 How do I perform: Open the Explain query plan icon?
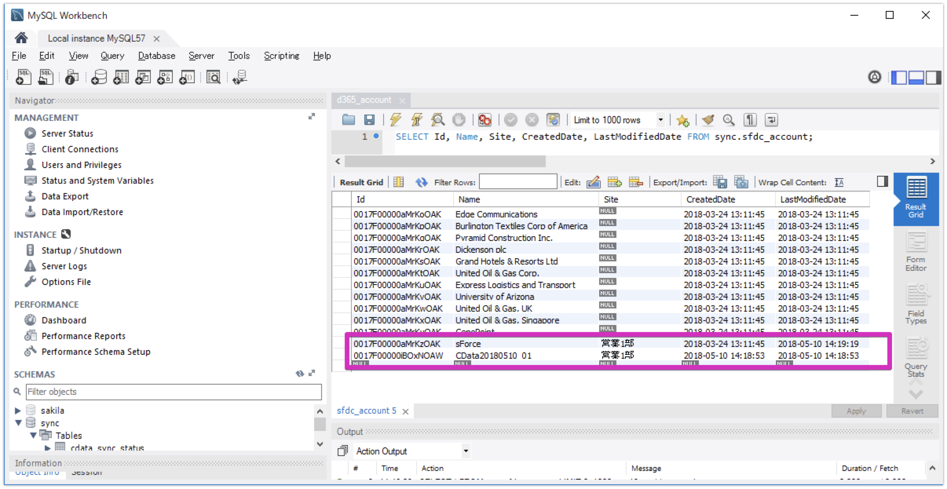438,120
